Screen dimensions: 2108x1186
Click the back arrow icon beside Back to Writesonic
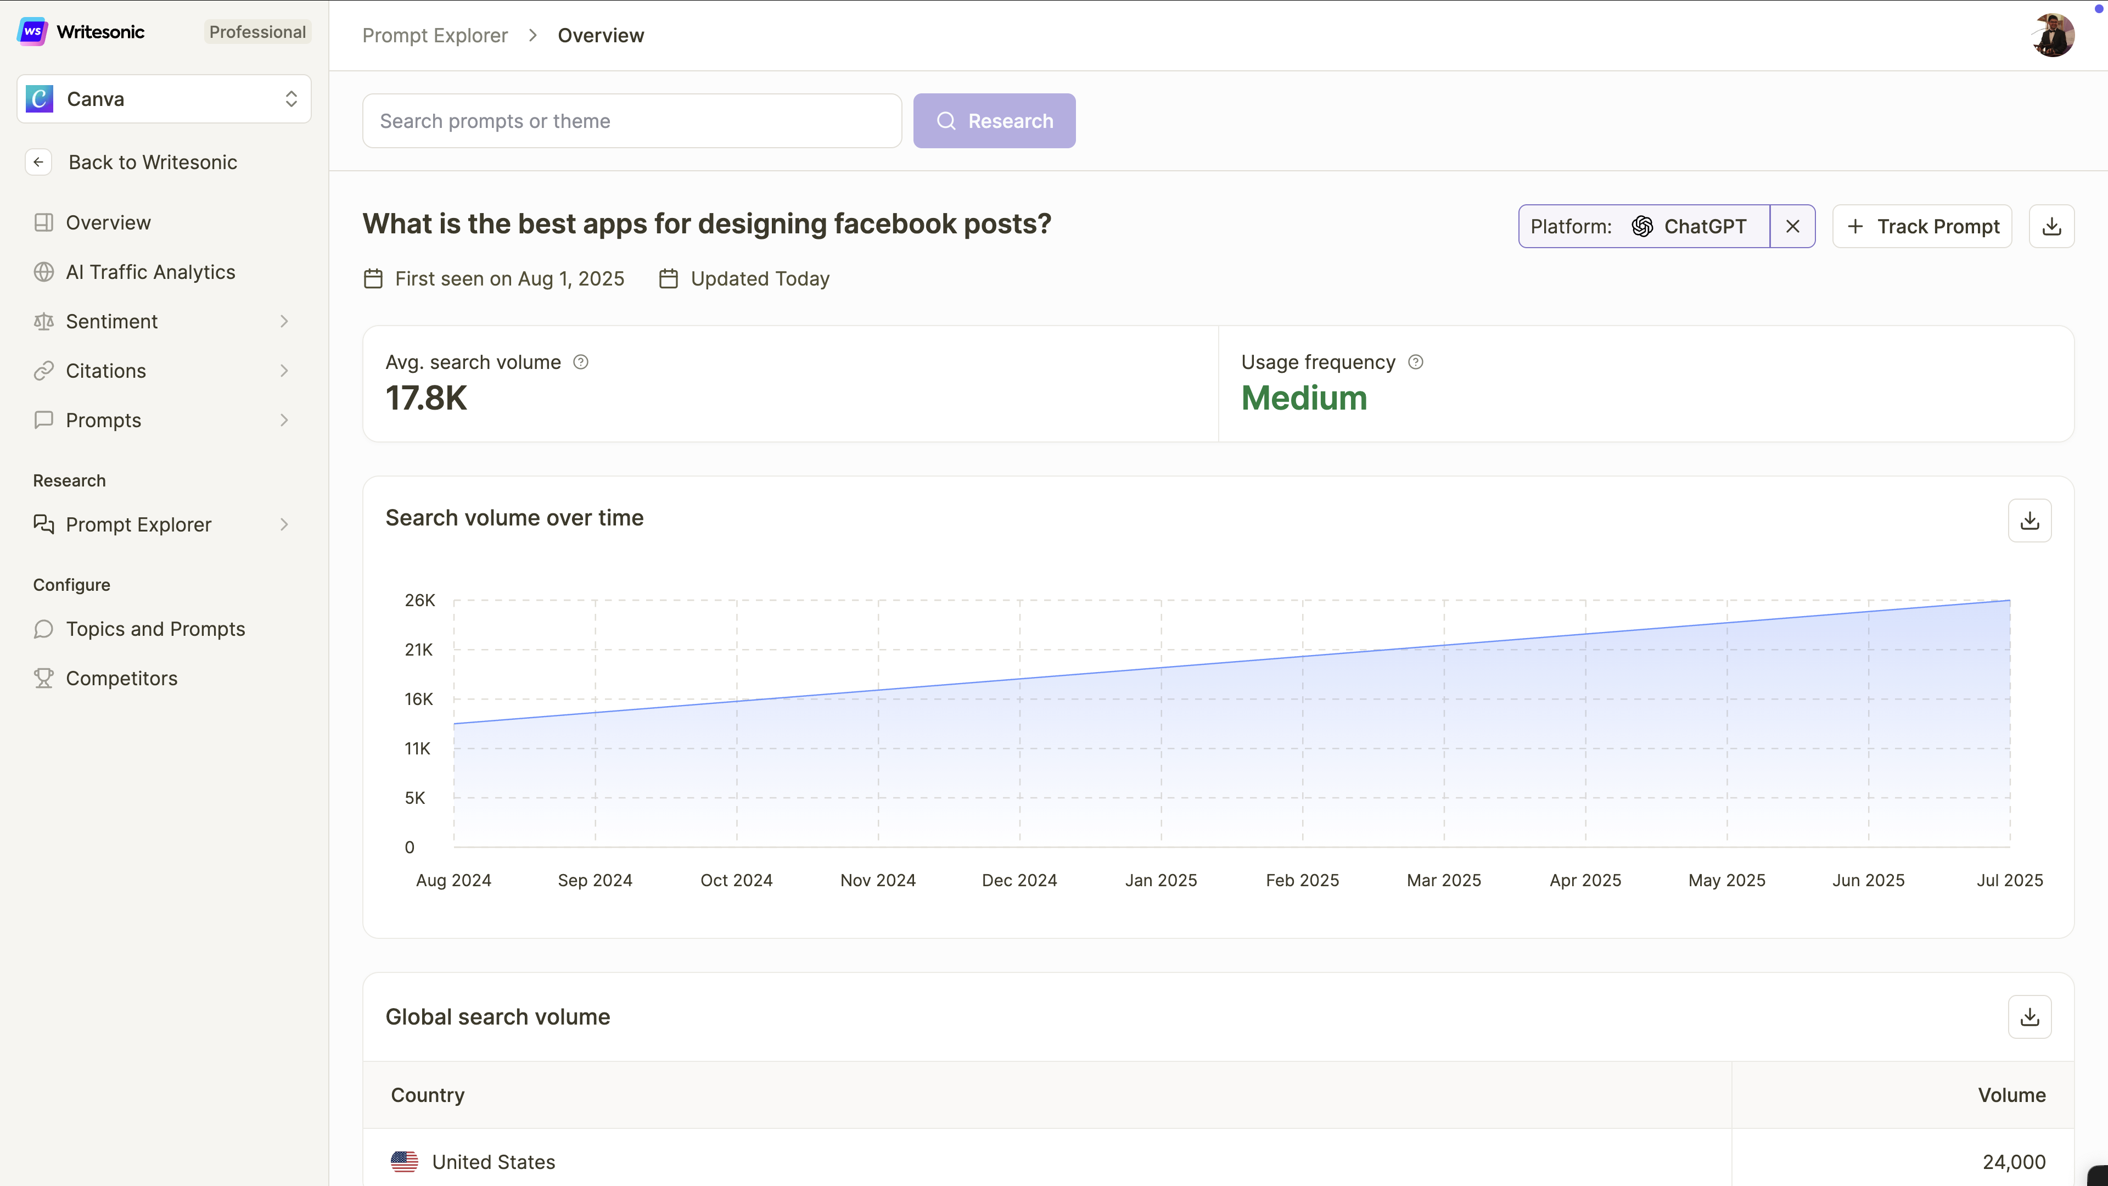click(38, 162)
